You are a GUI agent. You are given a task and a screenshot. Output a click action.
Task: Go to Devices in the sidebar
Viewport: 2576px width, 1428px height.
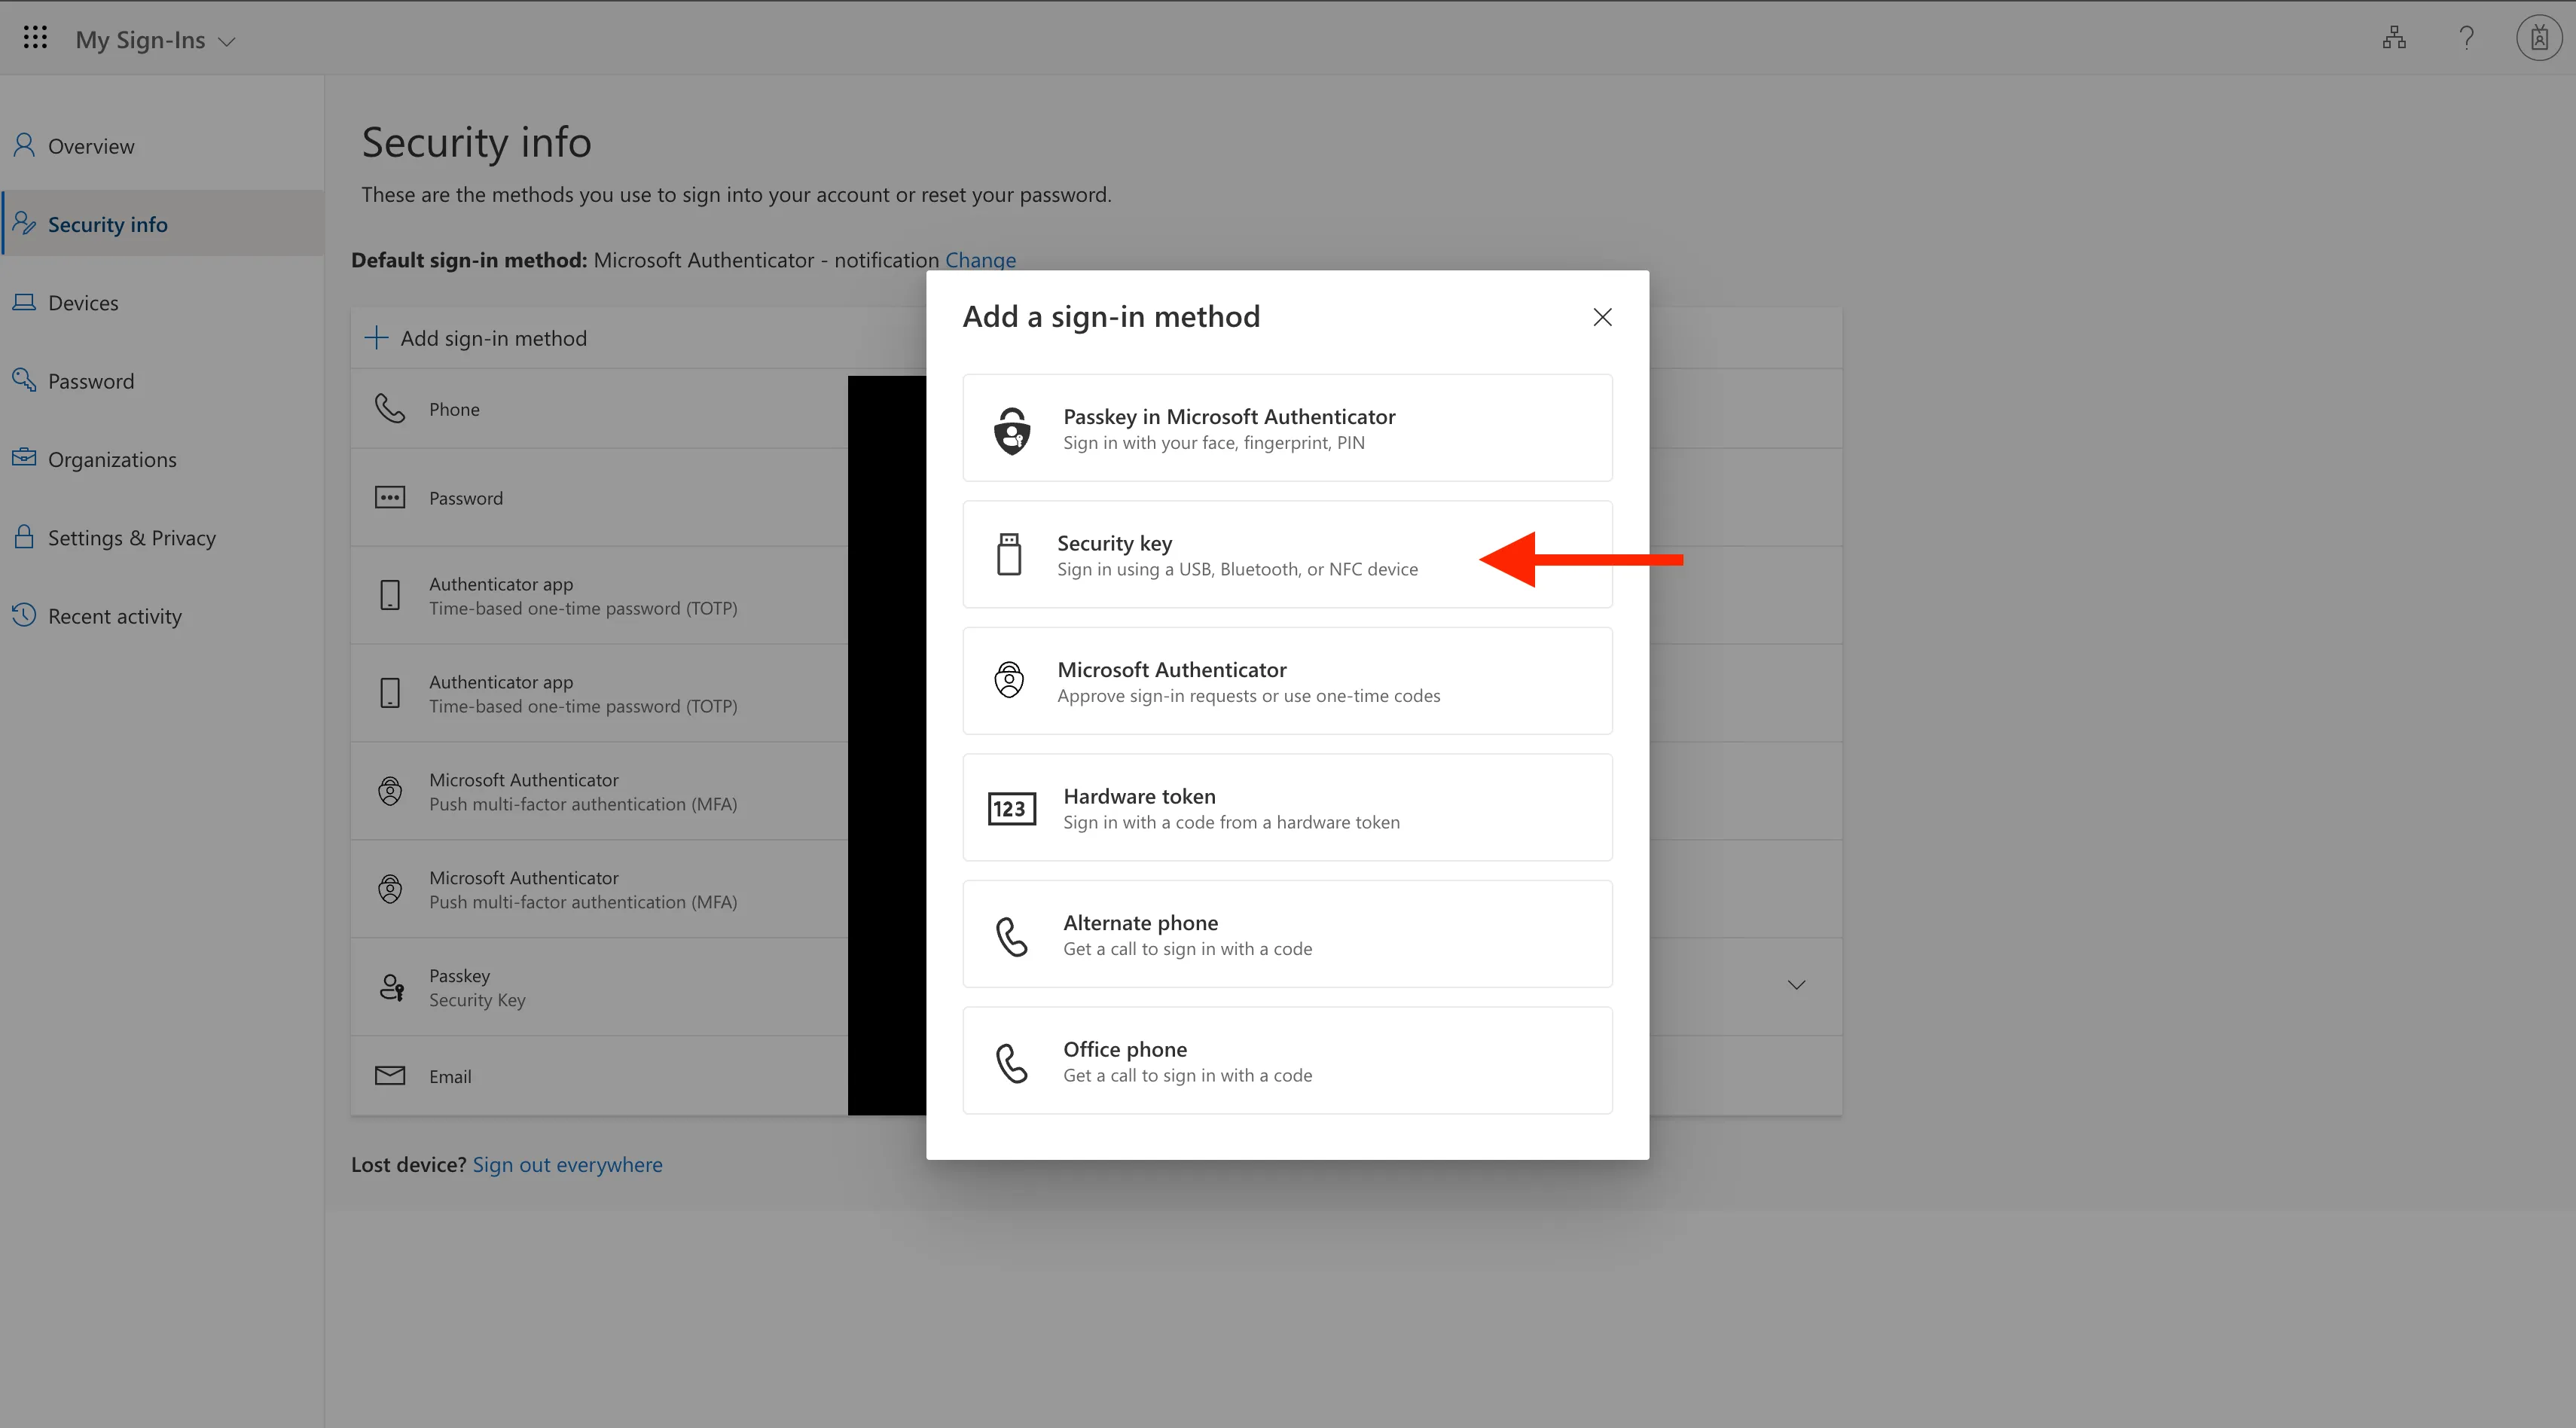(x=83, y=303)
